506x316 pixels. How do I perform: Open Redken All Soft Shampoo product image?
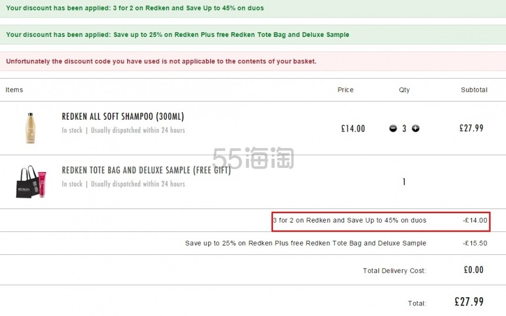[x=31, y=128]
